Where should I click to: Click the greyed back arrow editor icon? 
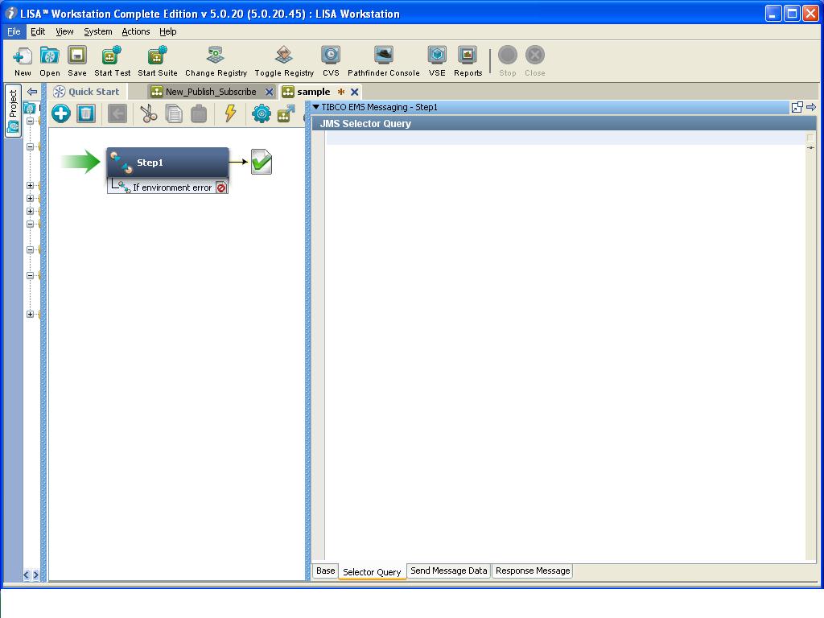[x=117, y=113]
